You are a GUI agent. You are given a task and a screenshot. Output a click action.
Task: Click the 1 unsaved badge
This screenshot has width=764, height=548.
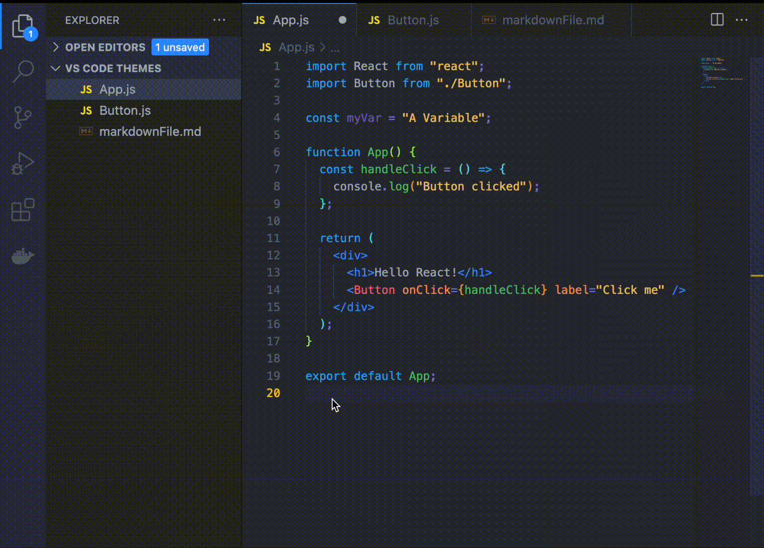tap(180, 47)
